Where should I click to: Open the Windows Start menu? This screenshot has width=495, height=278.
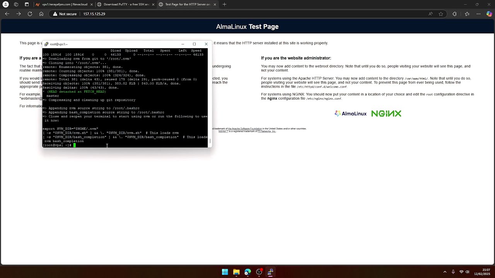[x=225, y=272]
